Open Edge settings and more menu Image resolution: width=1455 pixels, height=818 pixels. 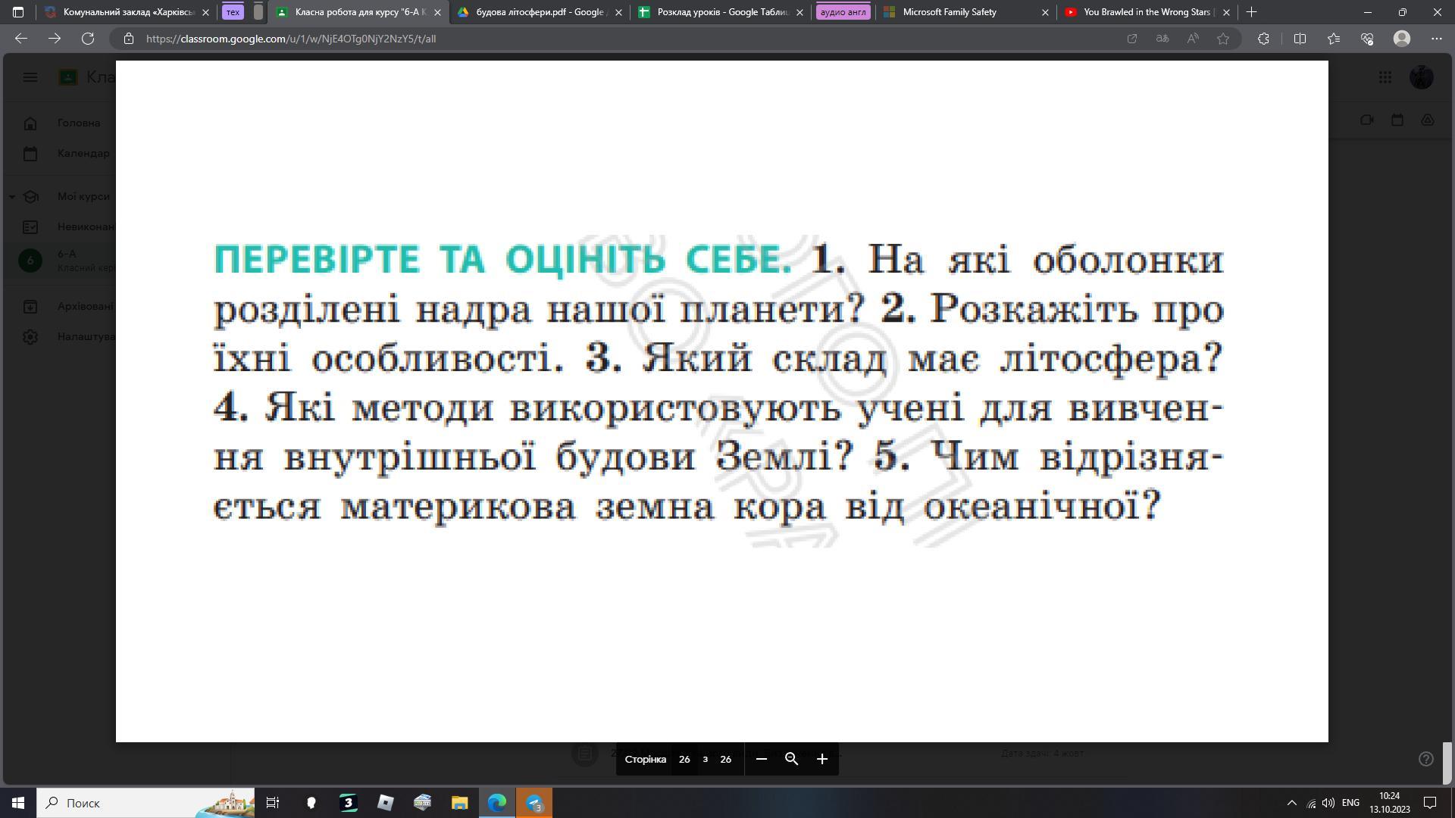pyautogui.click(x=1437, y=39)
